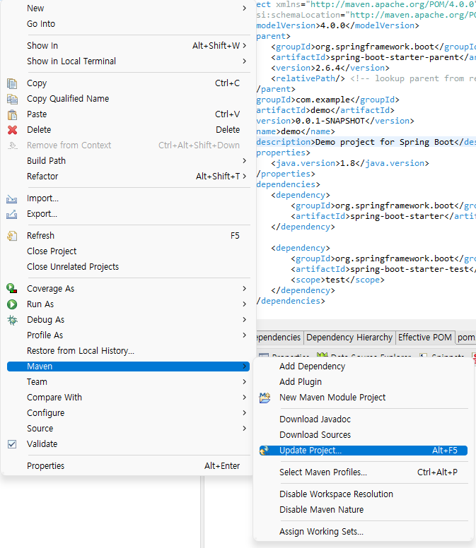This screenshot has width=476, height=548.
Task: Click the red Delete X icon
Action: [x=12, y=130]
